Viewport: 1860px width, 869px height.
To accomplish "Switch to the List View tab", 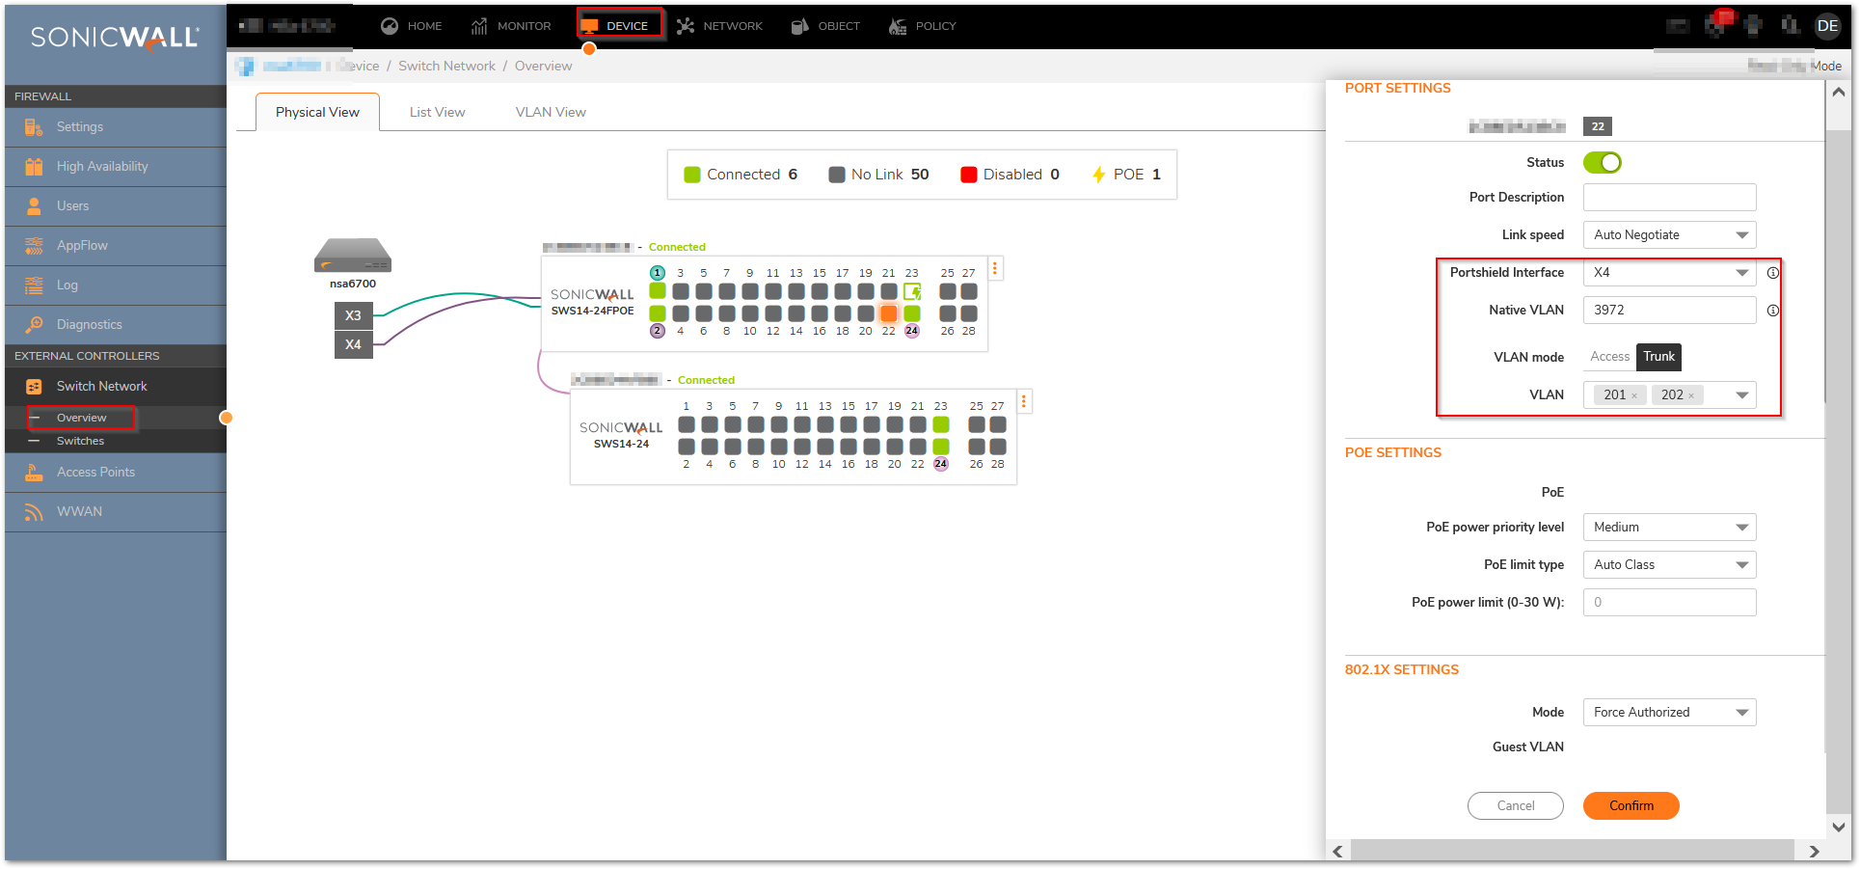I will pyautogui.click(x=437, y=113).
